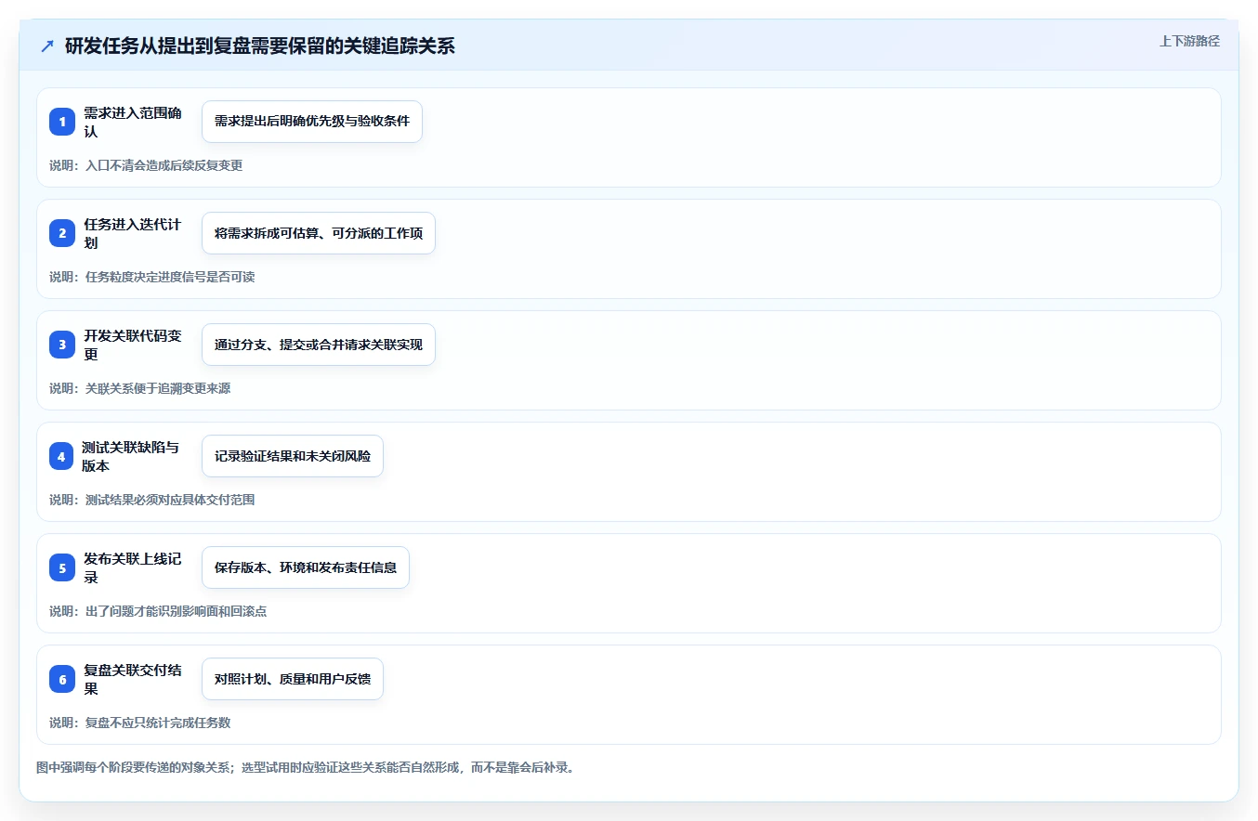Click step number badge 4
The width and height of the screenshot is (1258, 821).
tap(62, 456)
